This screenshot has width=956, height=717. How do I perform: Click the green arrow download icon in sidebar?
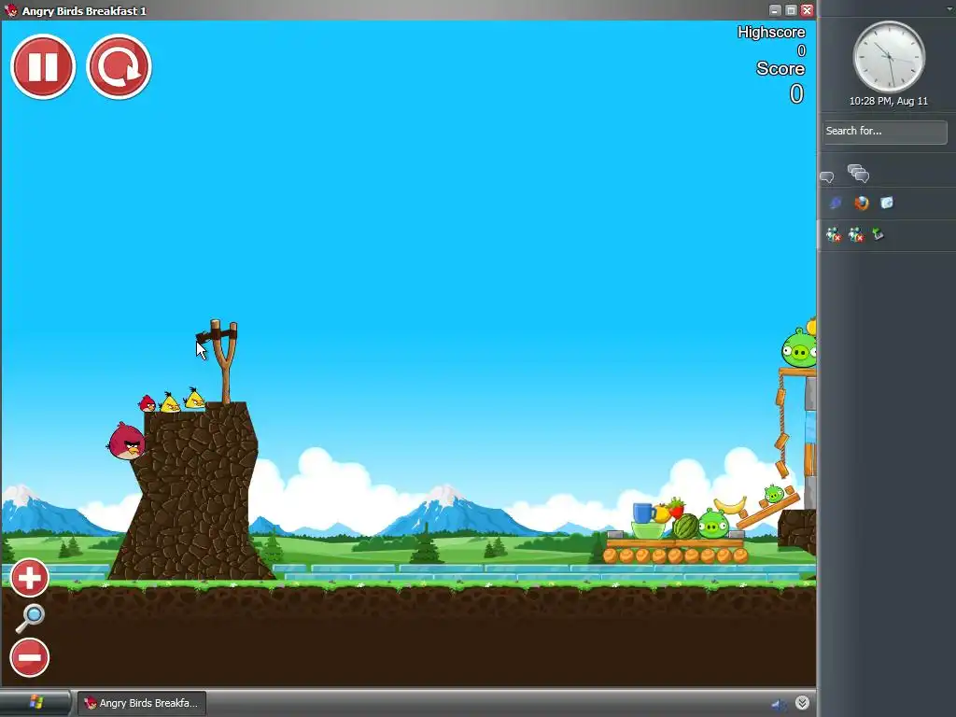click(x=878, y=233)
